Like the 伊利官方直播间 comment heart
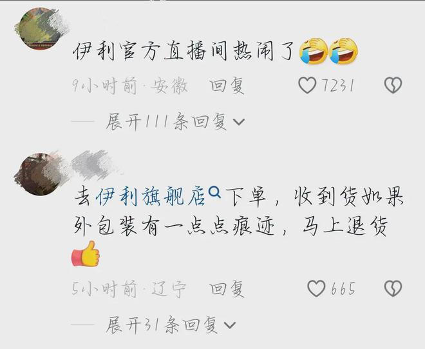Image resolution: width=425 pixels, height=349 pixels. pyautogui.click(x=307, y=85)
